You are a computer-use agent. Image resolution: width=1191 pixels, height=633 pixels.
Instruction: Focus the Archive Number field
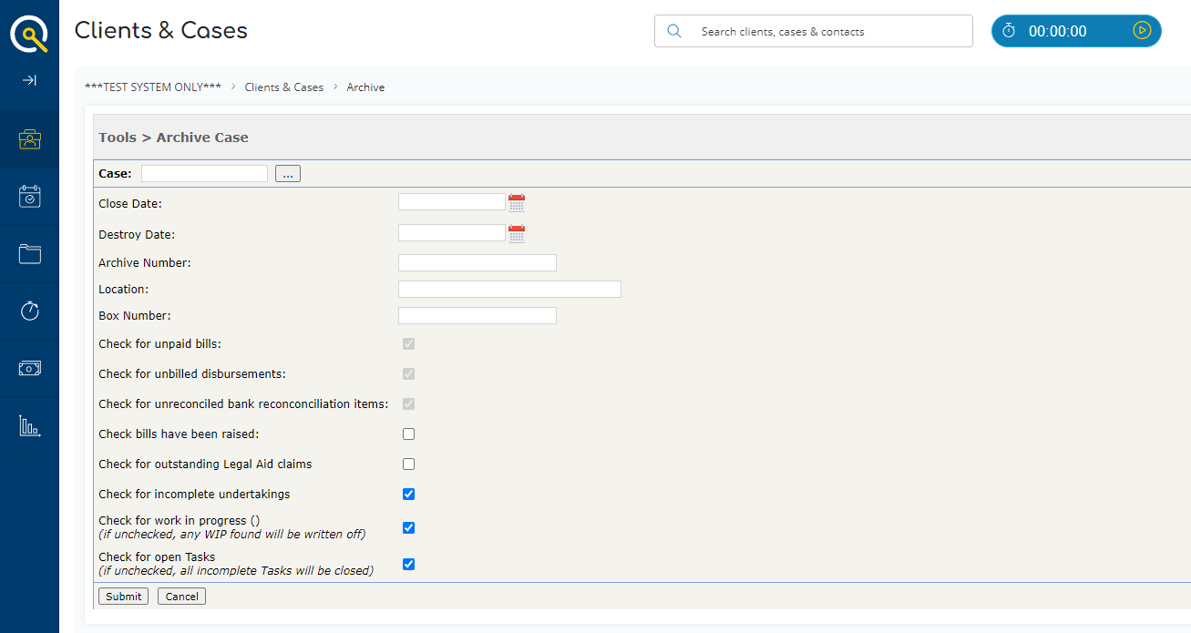477,262
